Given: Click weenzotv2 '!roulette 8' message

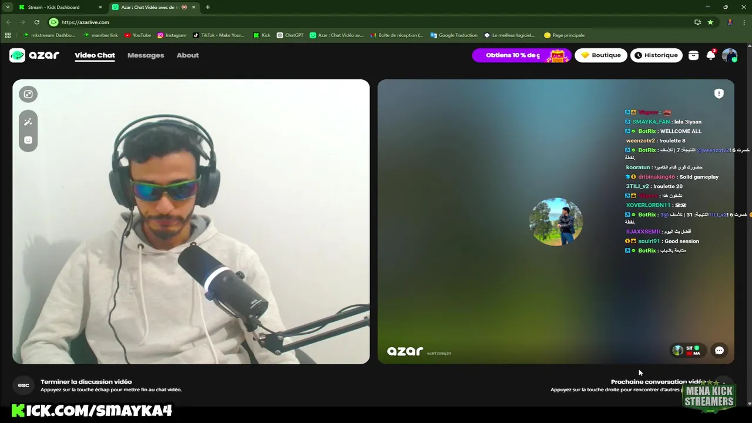Looking at the screenshot, I should point(656,140).
